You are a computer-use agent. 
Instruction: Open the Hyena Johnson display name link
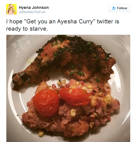(x=34, y=8)
